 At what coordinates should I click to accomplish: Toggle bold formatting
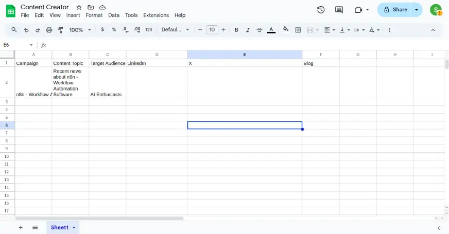[x=236, y=30]
